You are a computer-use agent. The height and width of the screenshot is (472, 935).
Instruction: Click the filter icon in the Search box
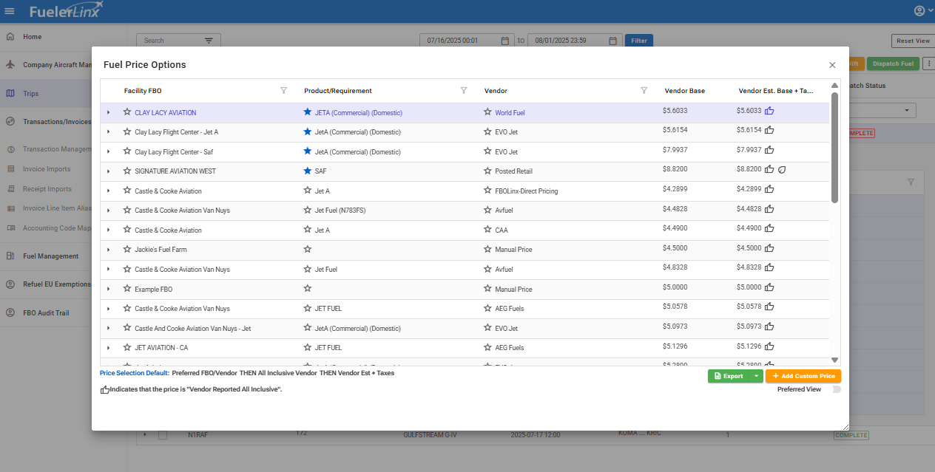[209, 41]
